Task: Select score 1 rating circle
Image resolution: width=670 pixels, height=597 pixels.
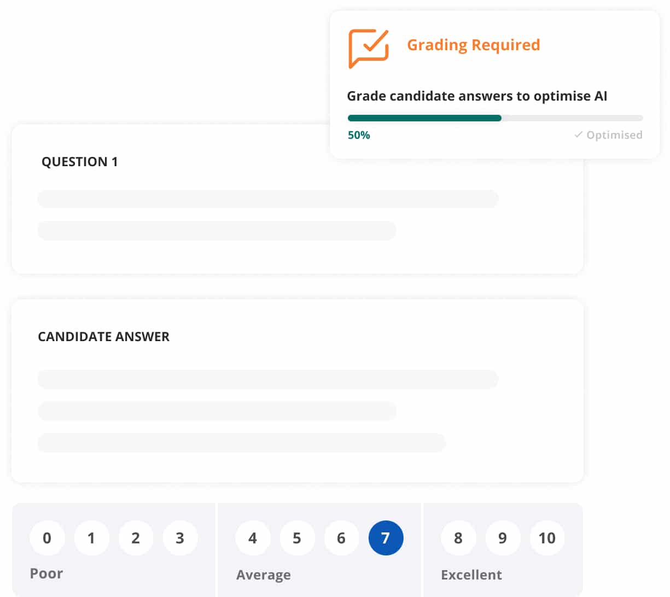Action: [91, 538]
